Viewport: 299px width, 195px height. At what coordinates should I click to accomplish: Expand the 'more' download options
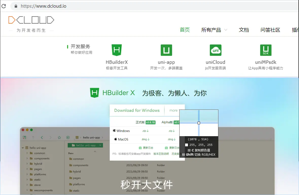coord(173,110)
